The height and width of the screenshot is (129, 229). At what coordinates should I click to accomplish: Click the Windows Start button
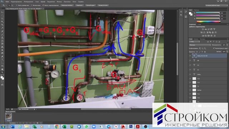click(3, 126)
